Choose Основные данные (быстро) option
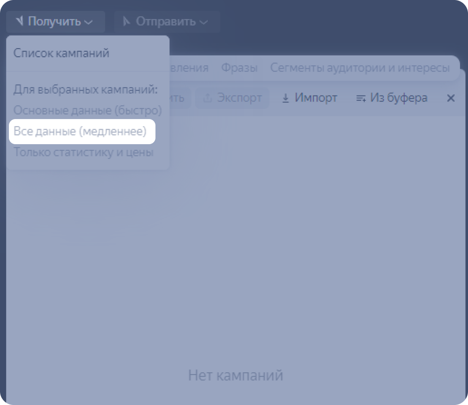This screenshot has width=468, height=405. pyautogui.click(x=87, y=110)
